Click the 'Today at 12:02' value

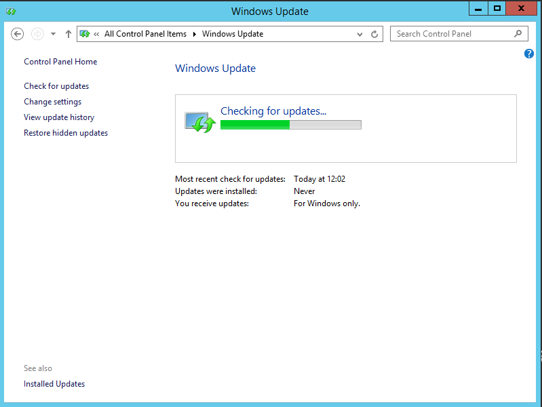click(320, 179)
